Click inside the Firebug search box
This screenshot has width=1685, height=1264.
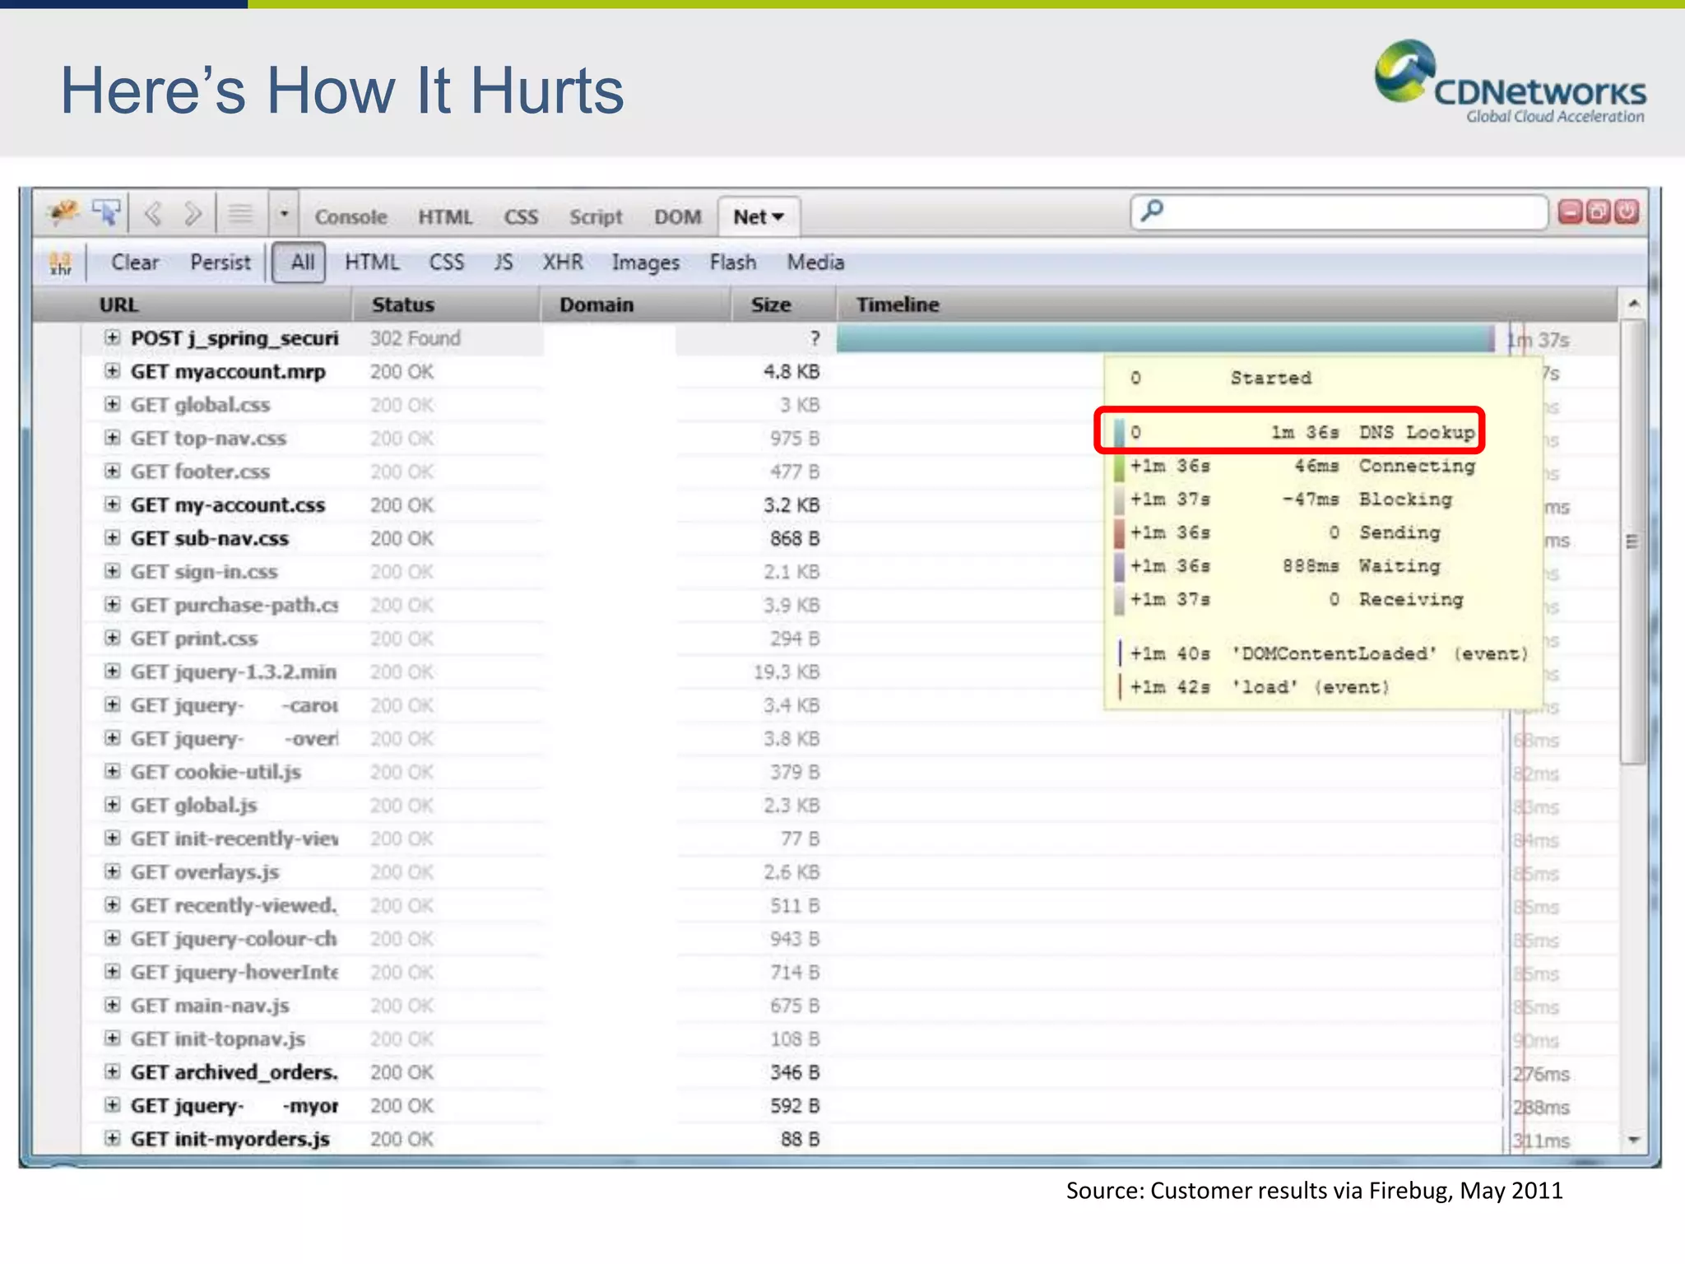(1339, 212)
